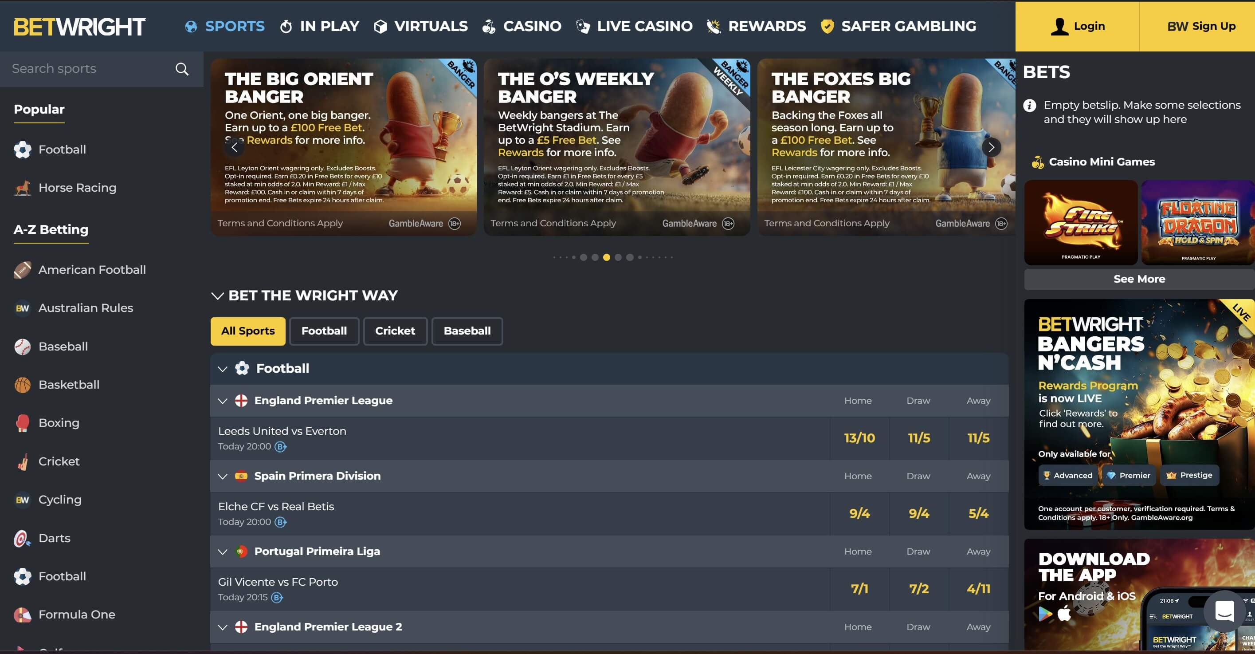
Task: Click See More casino mini games
Action: [1139, 279]
